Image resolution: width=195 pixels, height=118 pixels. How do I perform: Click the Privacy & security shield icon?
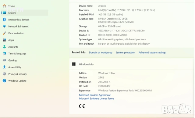[4, 74]
